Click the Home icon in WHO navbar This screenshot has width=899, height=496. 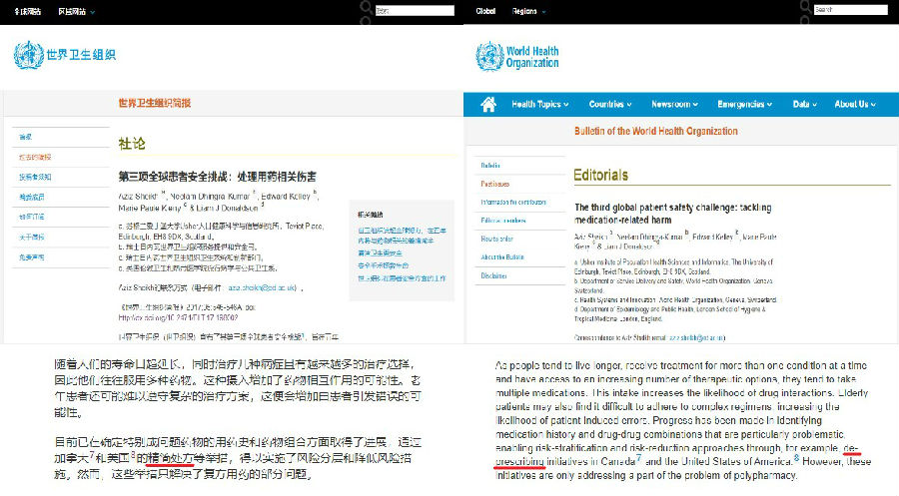[488, 105]
